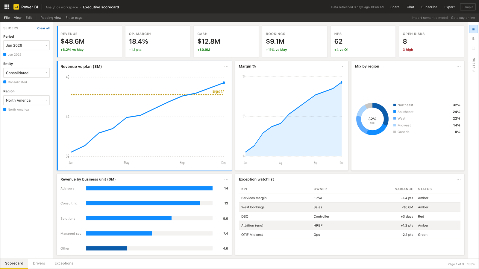Click the West legend color swatch
The image size is (479, 269).
click(x=395, y=118)
